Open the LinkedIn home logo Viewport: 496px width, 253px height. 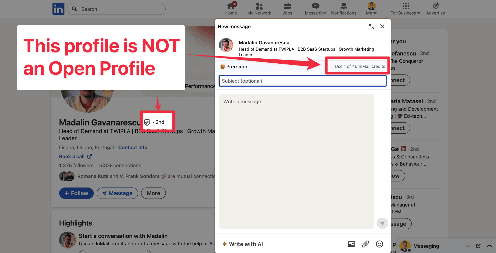[x=58, y=9]
